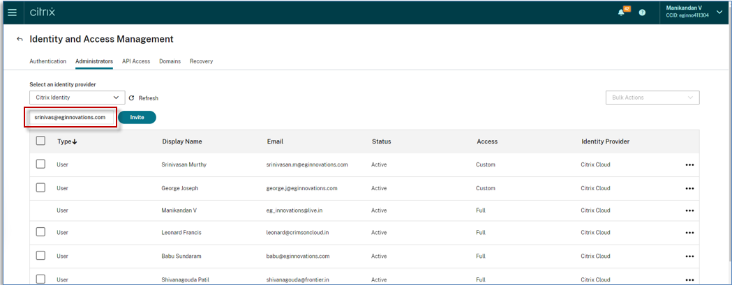The image size is (732, 285).
Task: Check the box for Babu Sundaram
Action: (x=40, y=255)
